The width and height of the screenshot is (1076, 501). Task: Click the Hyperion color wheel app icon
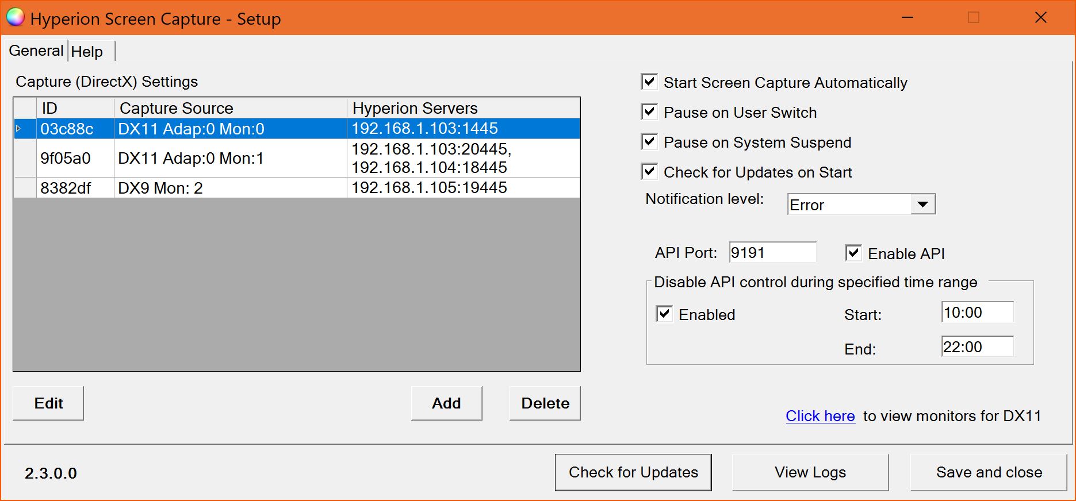[16, 18]
